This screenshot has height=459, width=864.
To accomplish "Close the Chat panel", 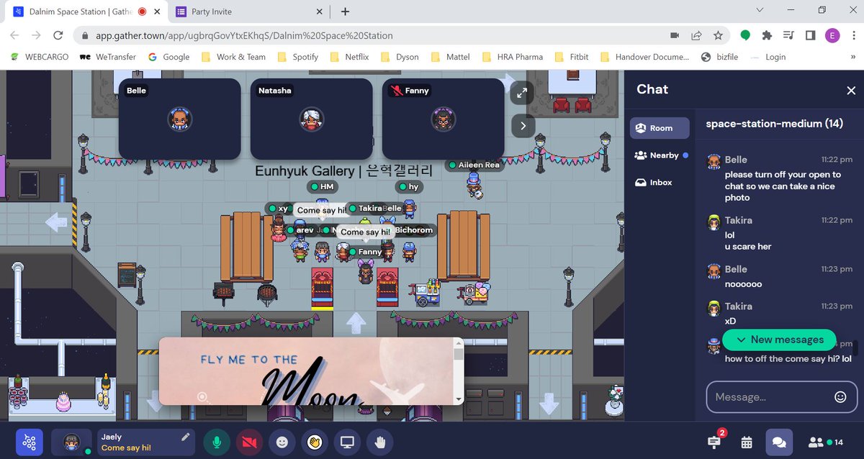I will click(x=851, y=91).
